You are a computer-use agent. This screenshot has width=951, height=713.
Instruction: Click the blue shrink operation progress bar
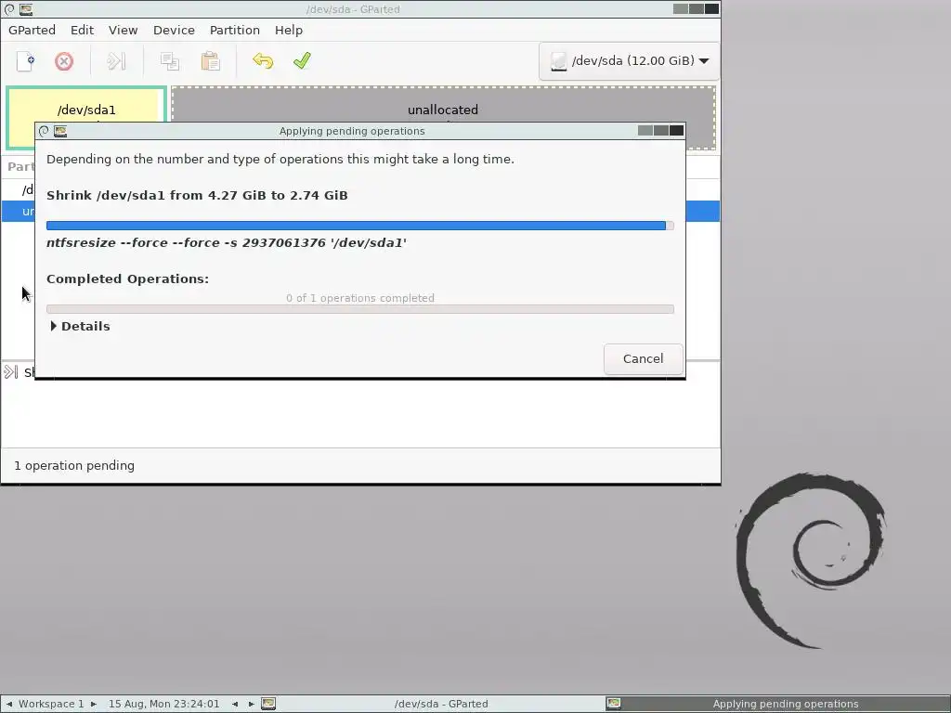tap(360, 226)
